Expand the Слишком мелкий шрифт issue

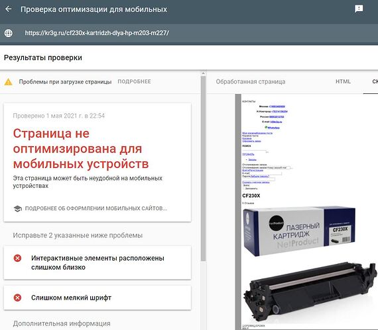[97, 298]
